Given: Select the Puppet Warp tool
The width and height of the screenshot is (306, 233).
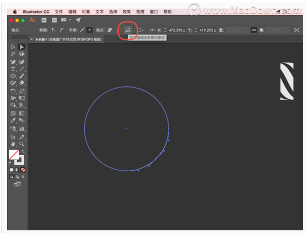Looking at the screenshot, I should pos(13,98).
